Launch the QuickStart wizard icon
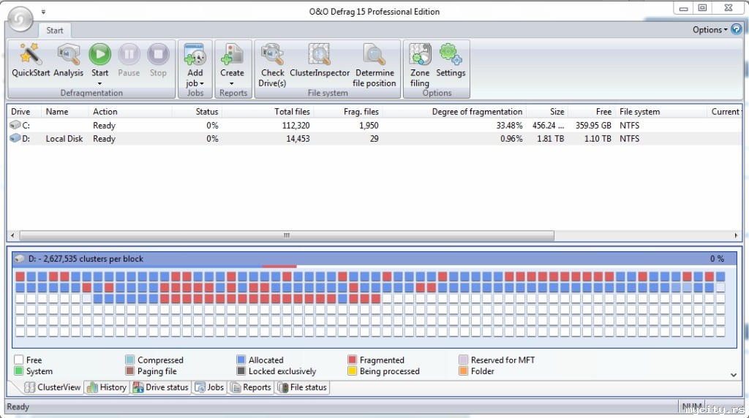The width and height of the screenshot is (749, 418). click(x=30, y=54)
